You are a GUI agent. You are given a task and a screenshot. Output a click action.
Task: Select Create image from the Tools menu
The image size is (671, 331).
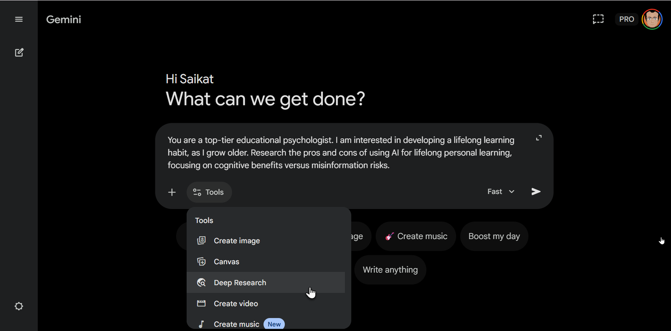click(x=237, y=241)
